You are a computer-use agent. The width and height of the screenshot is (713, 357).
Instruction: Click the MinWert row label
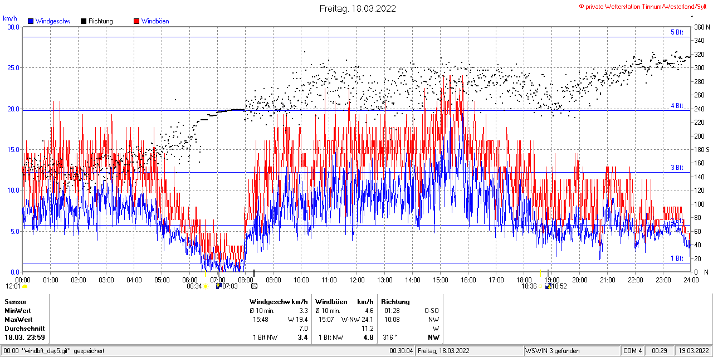[18, 310]
